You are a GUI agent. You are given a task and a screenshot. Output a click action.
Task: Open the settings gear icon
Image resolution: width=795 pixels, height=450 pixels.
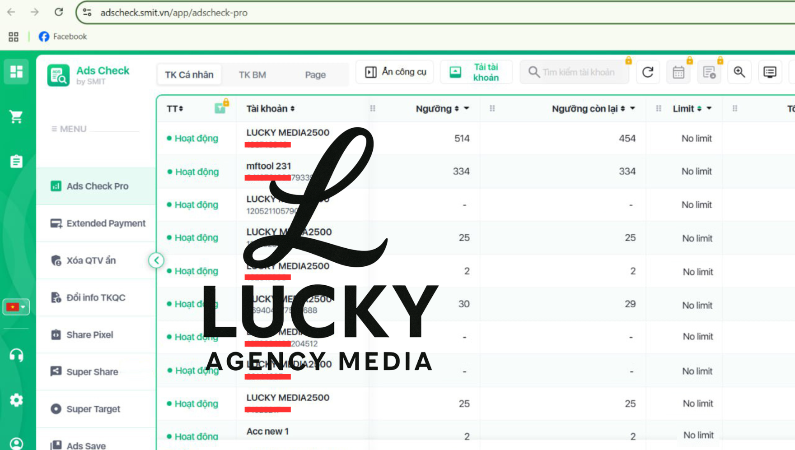[16, 400]
